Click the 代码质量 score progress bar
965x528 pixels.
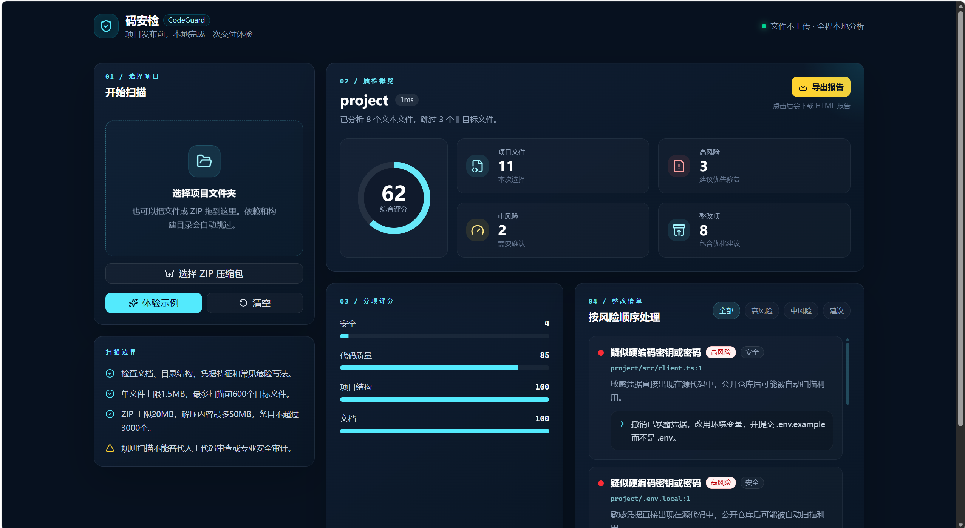pos(444,367)
